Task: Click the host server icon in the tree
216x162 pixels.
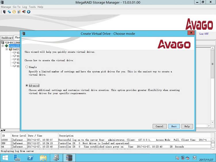Action: [x=3, y=42]
